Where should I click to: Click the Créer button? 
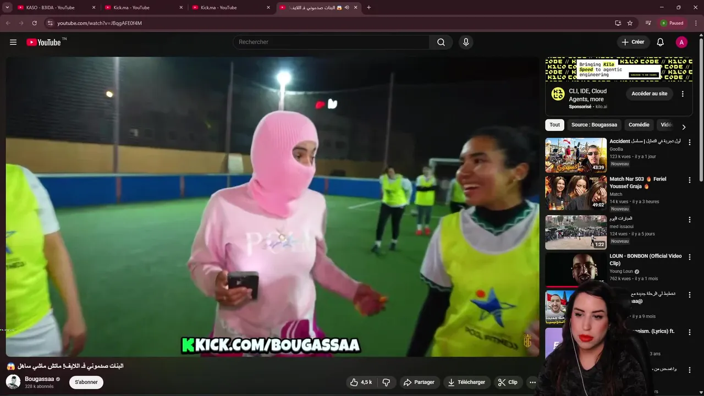point(633,42)
